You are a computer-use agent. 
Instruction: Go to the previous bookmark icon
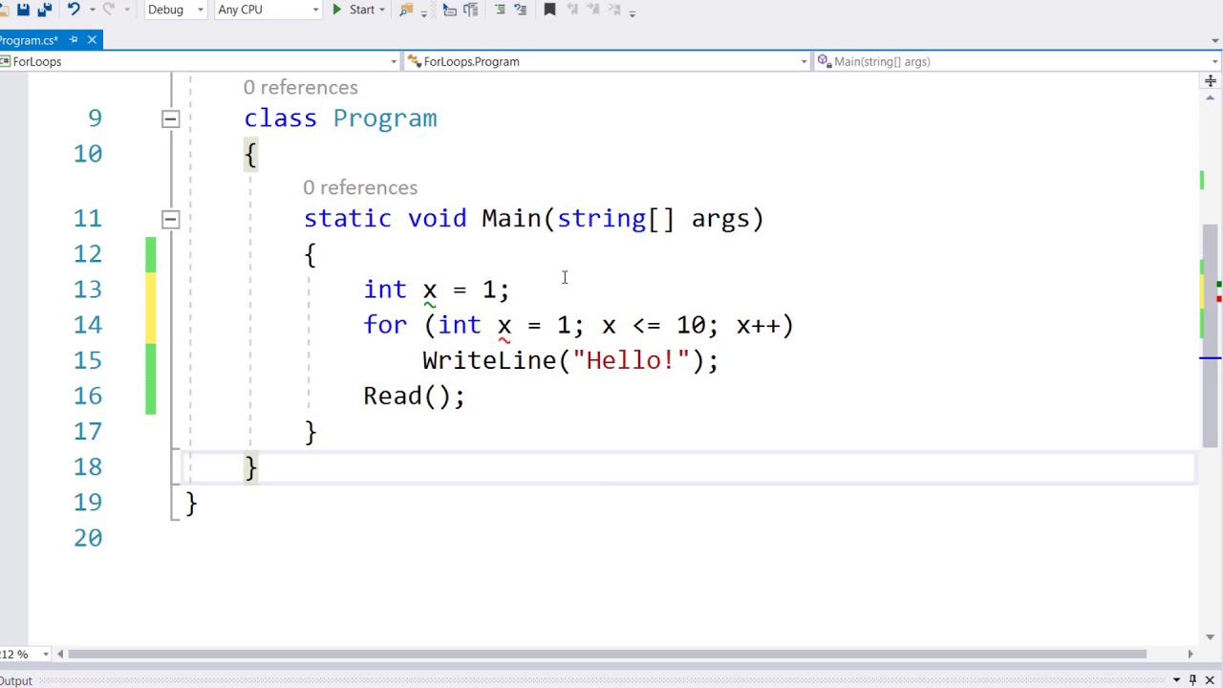click(x=572, y=10)
